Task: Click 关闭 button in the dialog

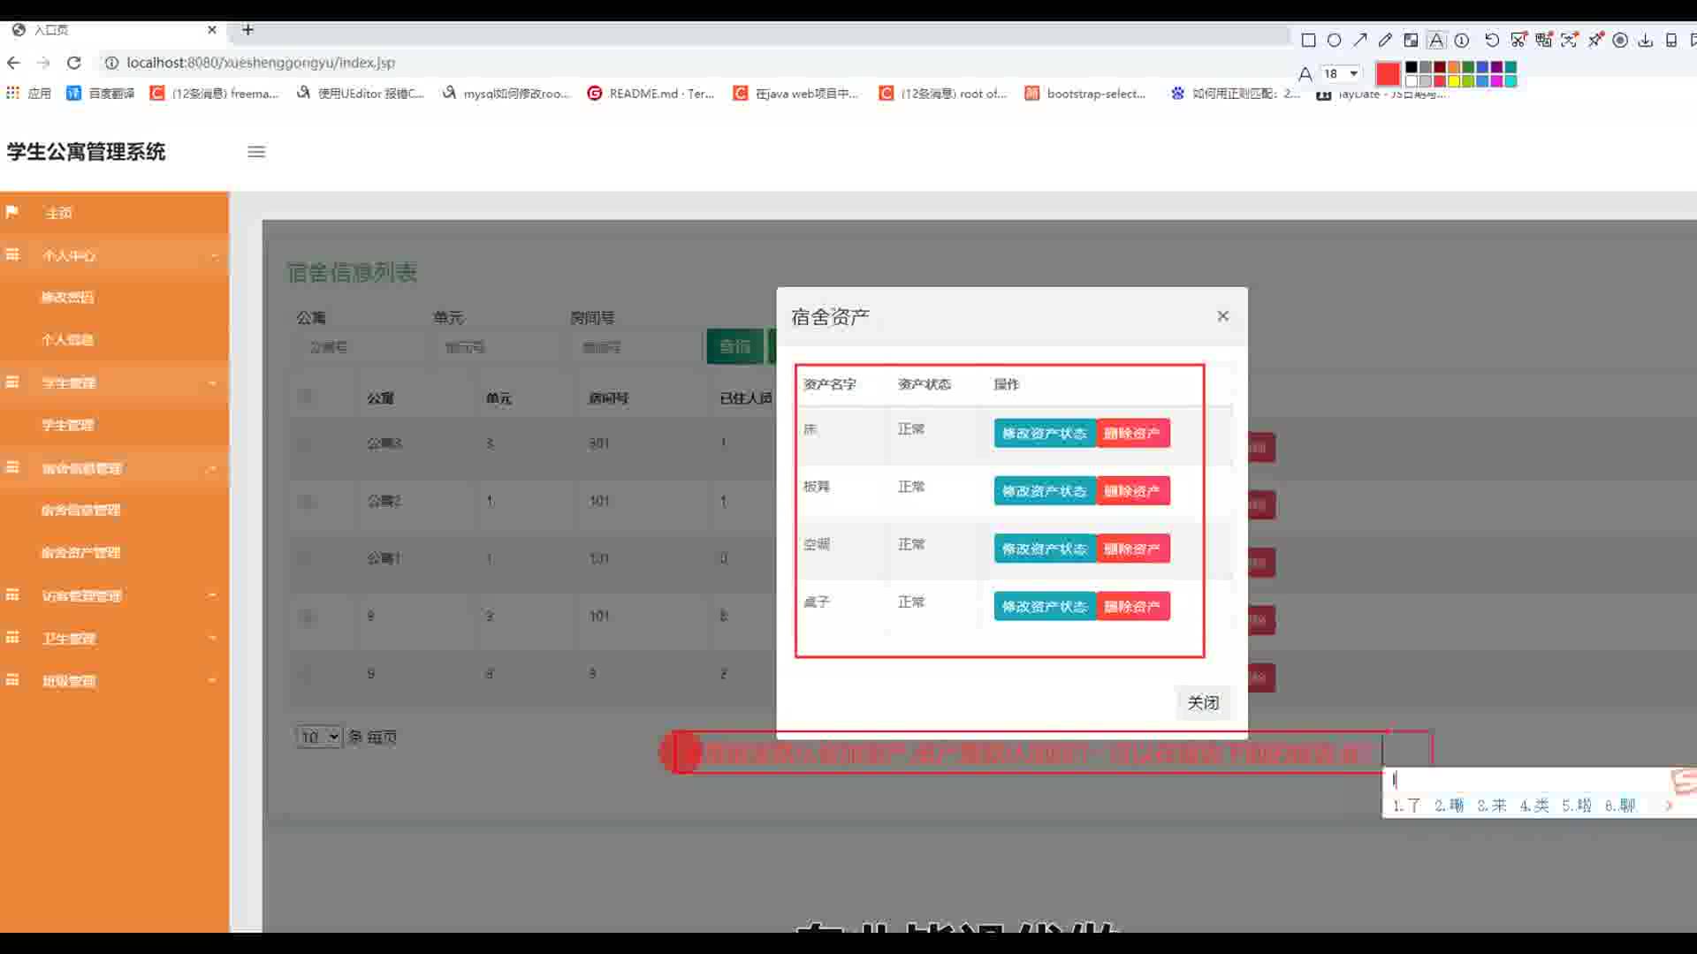Action: (x=1203, y=703)
